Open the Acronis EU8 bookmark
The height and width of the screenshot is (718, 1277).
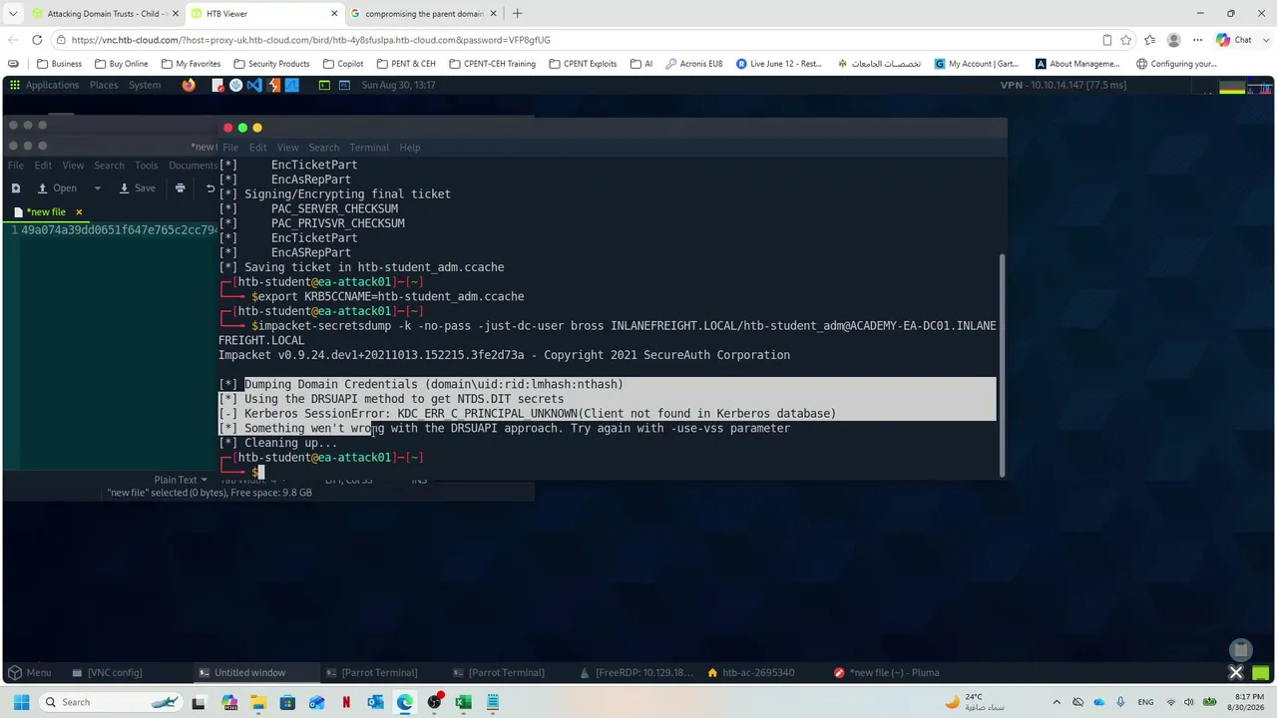(693, 64)
